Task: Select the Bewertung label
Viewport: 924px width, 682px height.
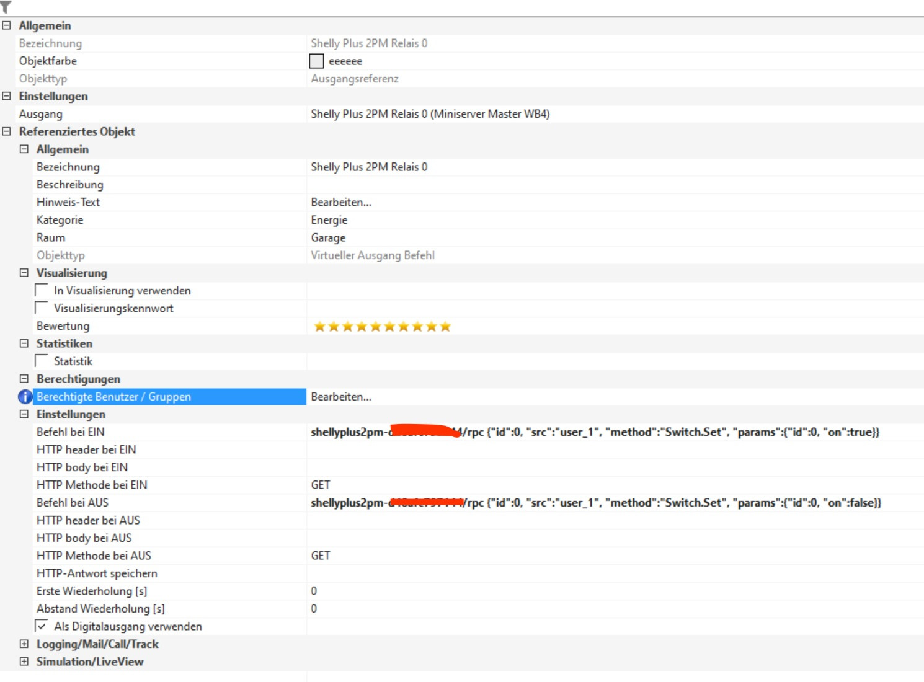Action: [x=63, y=326]
